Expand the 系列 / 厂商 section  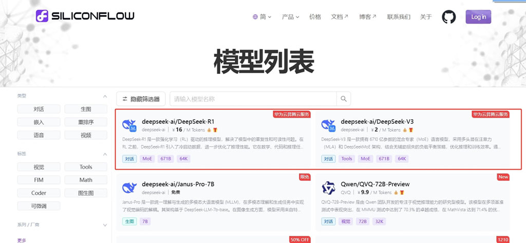[105, 225]
